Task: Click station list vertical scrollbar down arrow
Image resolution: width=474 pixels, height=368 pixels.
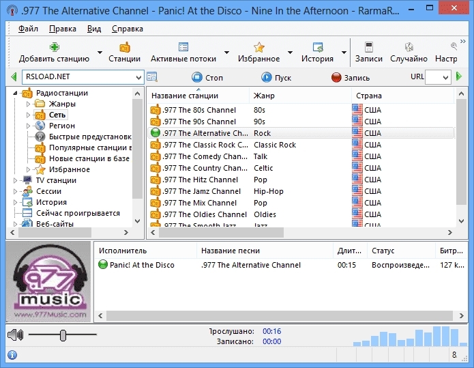Action: pos(461,221)
